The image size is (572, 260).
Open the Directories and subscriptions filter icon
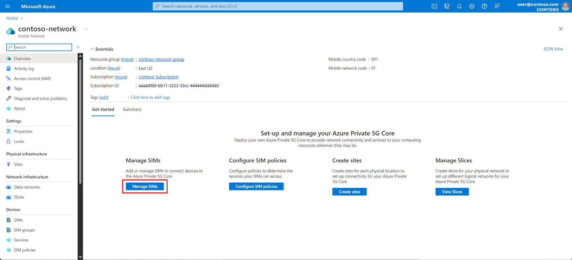[x=447, y=6]
